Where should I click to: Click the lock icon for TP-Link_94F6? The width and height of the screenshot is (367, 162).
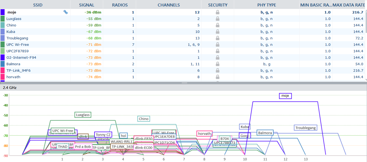click(217, 70)
